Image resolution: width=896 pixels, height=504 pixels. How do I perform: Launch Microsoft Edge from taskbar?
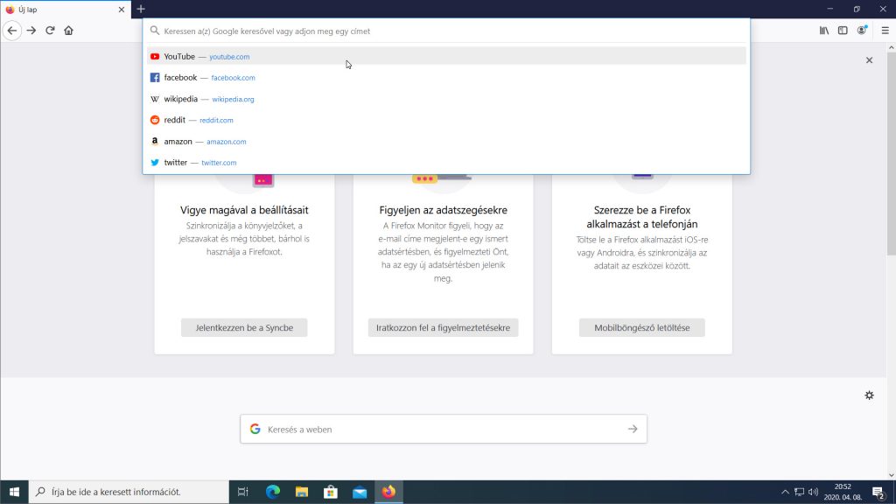click(273, 492)
